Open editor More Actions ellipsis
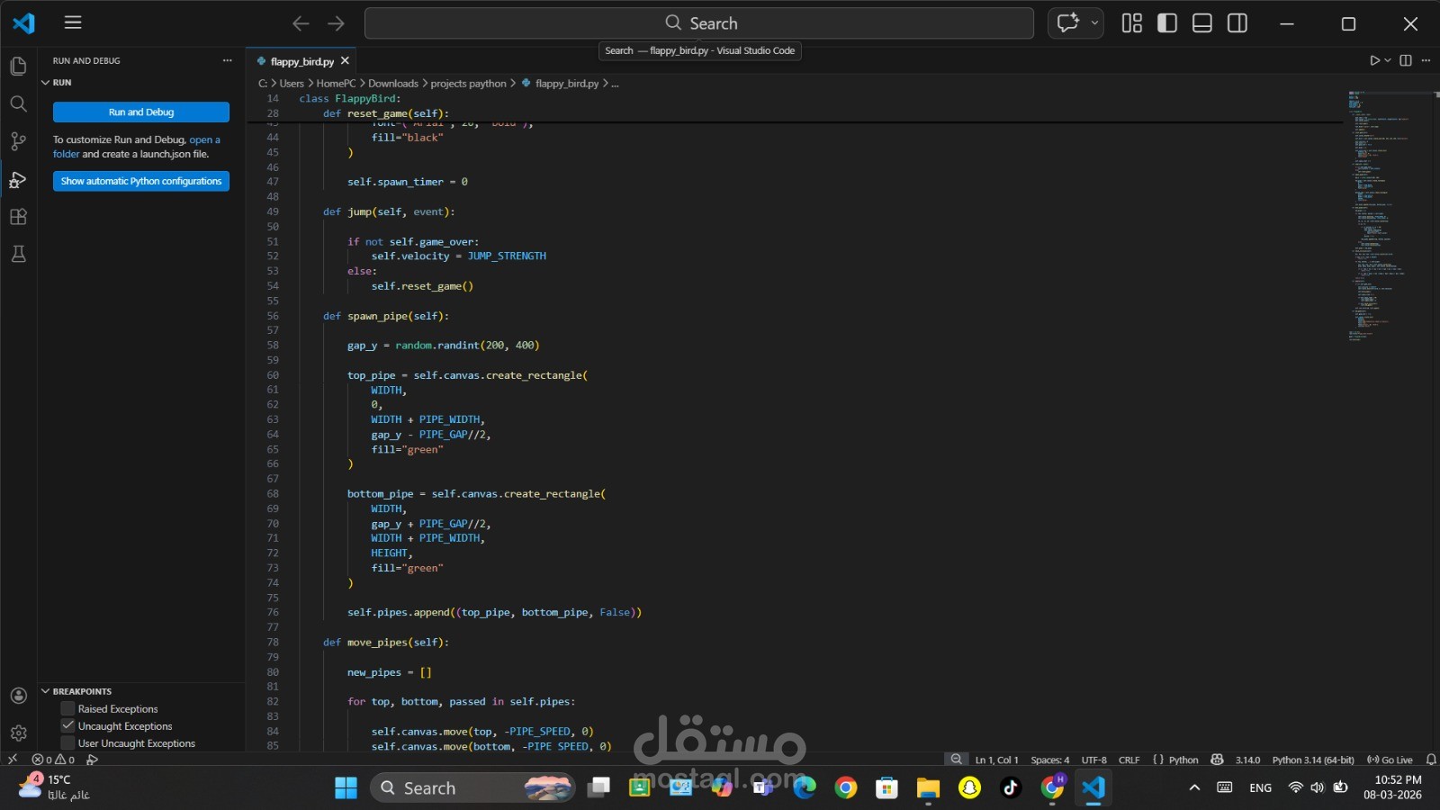Screen dimensions: 1440x810 tap(1426, 60)
